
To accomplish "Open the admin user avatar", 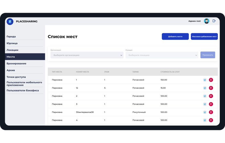I will (x=206, y=21).
